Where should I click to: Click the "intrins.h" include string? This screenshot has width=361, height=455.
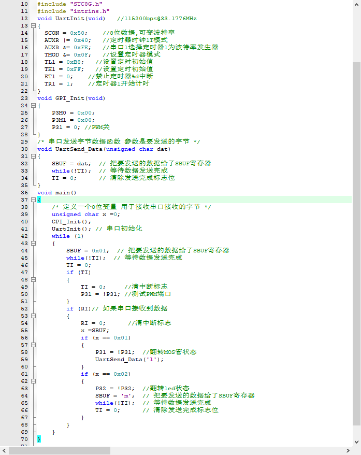click(x=90, y=11)
